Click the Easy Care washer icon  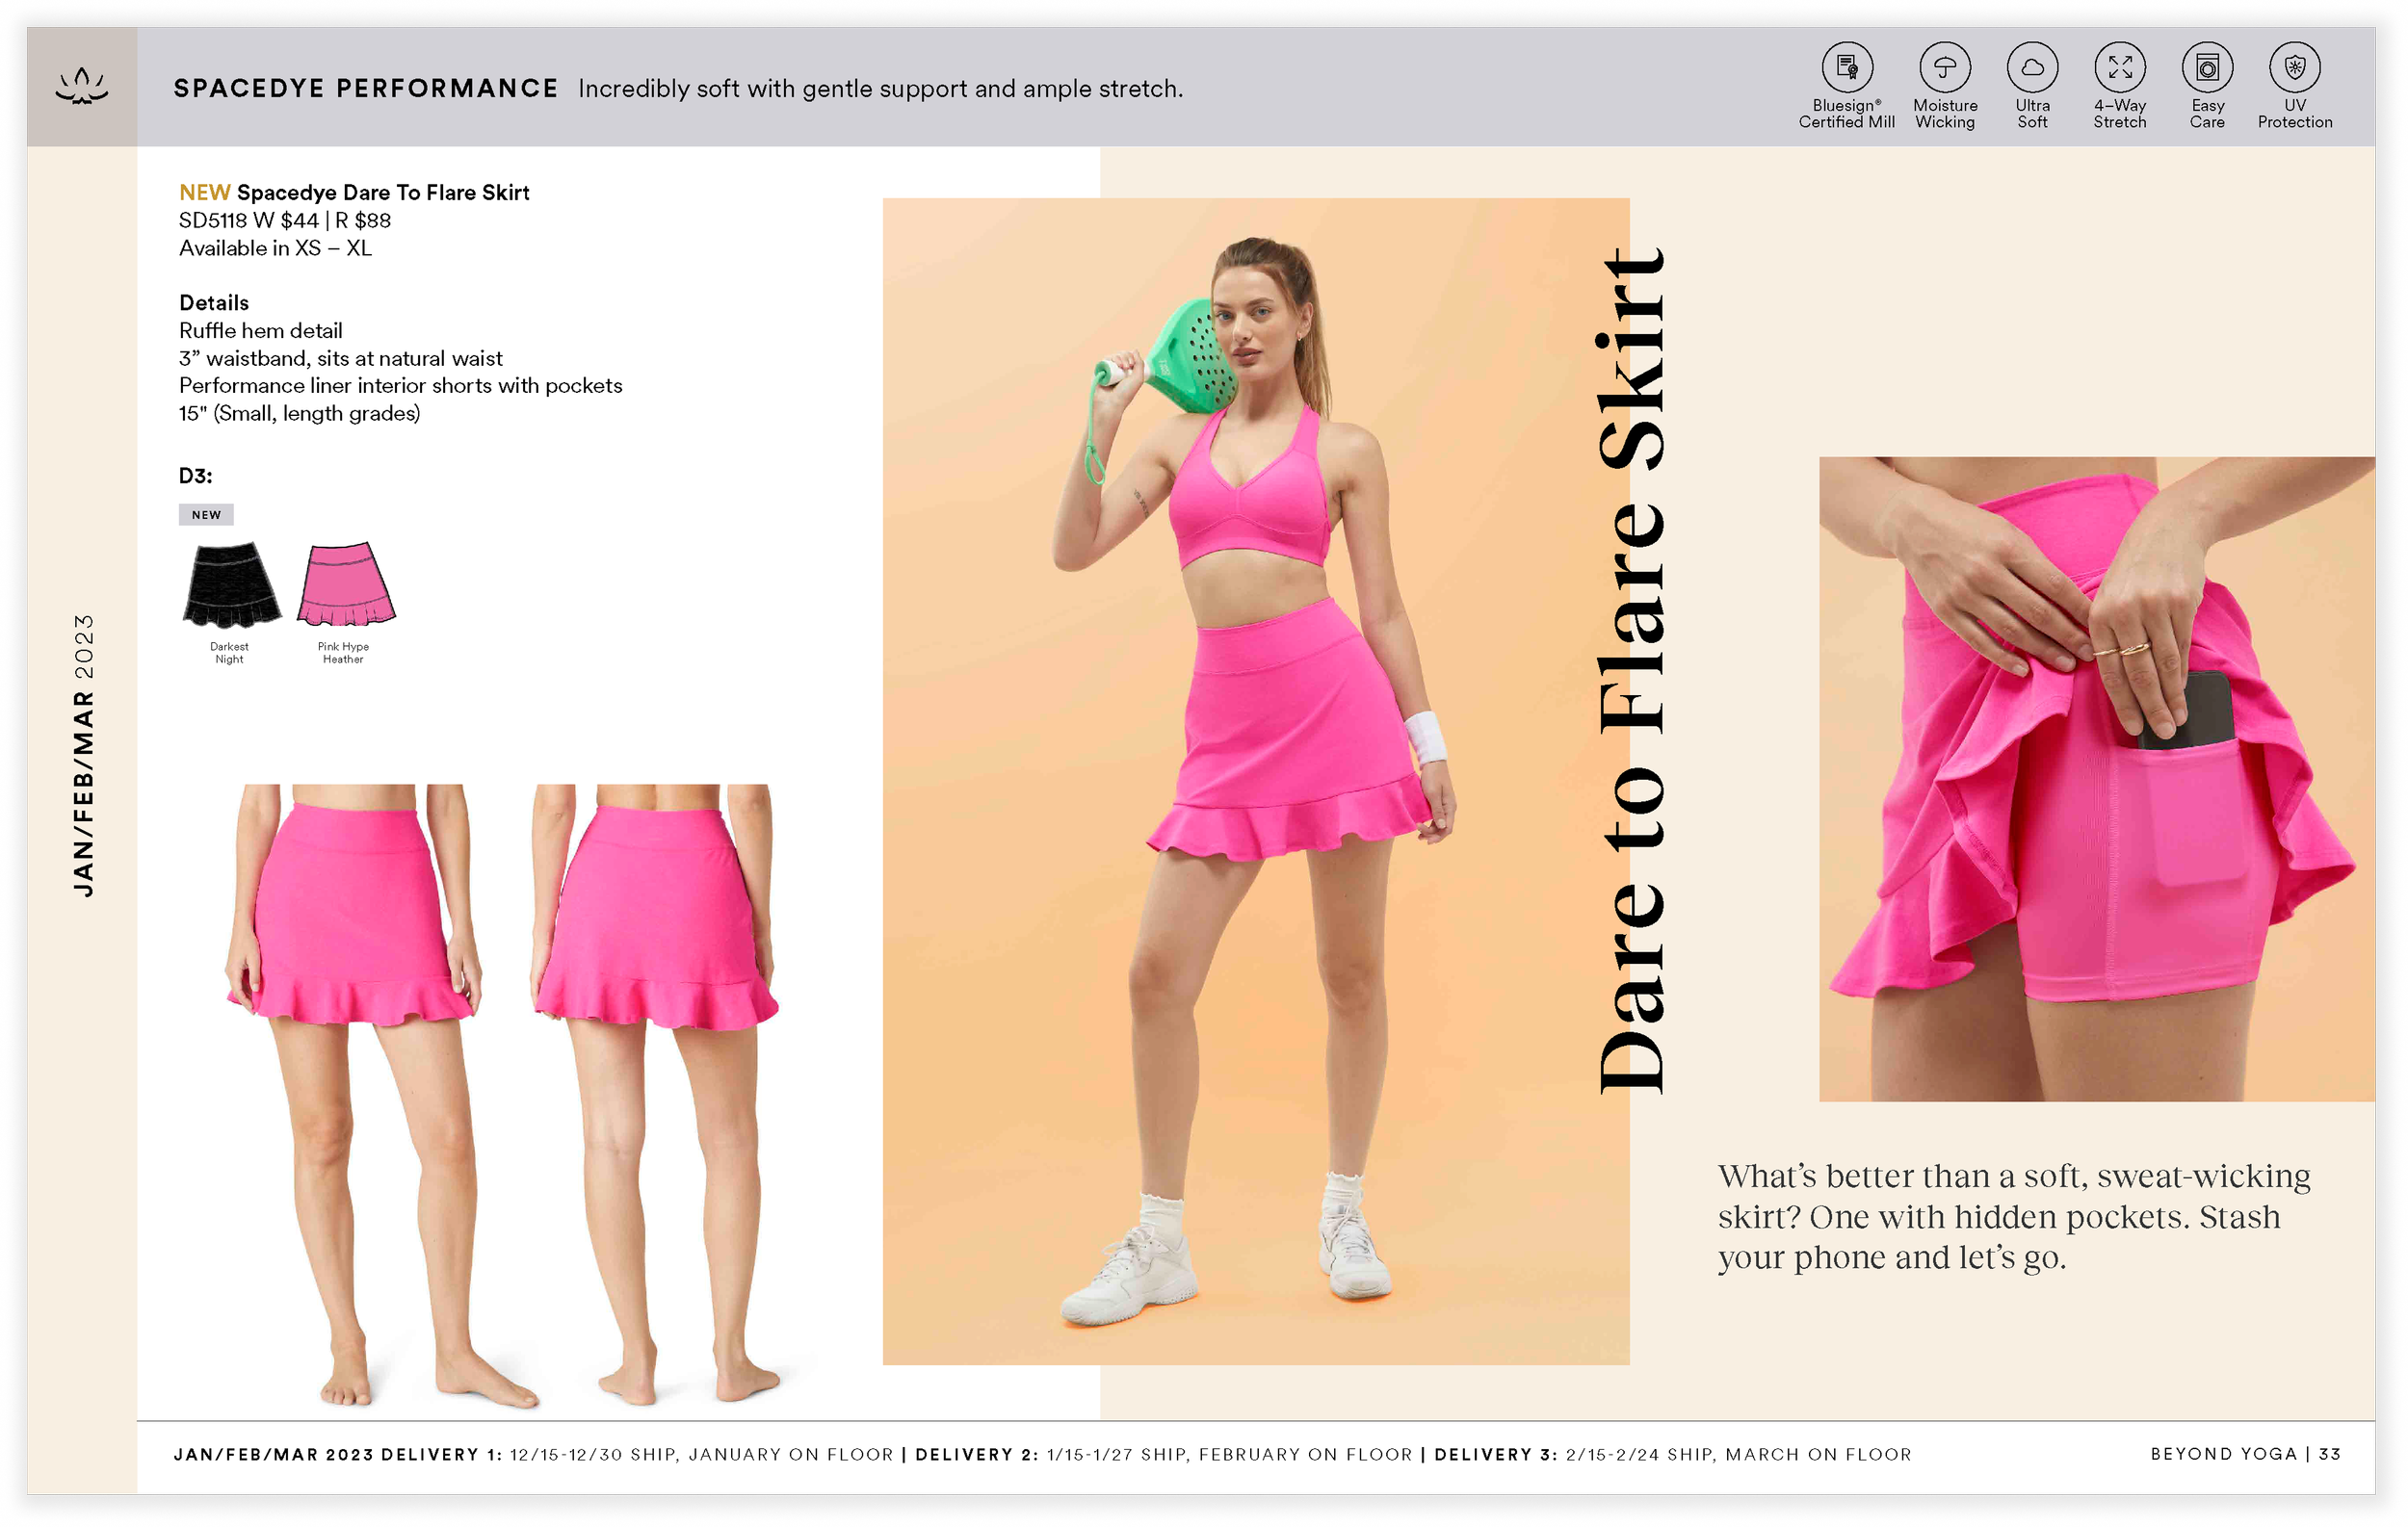tap(2207, 68)
